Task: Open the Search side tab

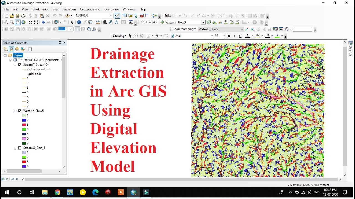Action: click(x=351, y=48)
